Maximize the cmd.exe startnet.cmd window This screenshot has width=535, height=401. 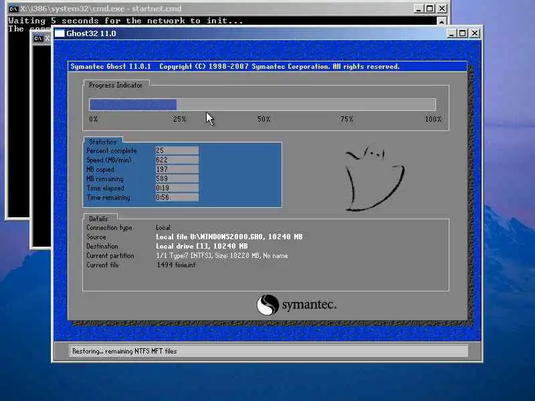[x=430, y=9]
